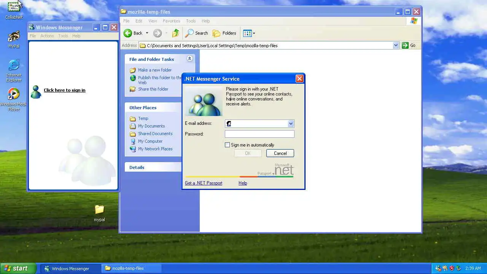Screen dimensions: 487x274
Task: Click the Details panel header
Action: coord(153,167)
